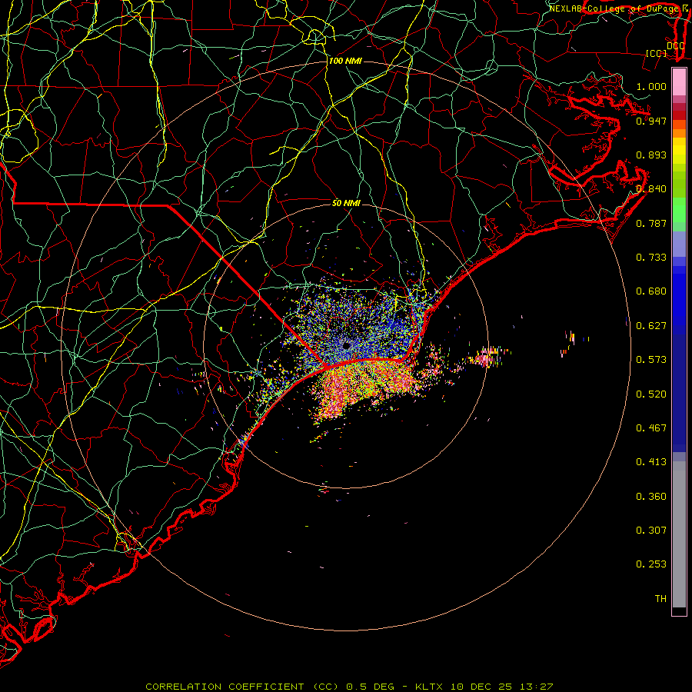Click the KLTX radar site center dot
The width and height of the screenshot is (692, 692).
pyautogui.click(x=346, y=345)
